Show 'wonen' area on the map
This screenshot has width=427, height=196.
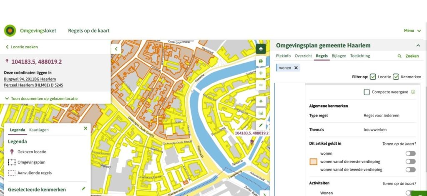pos(410,154)
